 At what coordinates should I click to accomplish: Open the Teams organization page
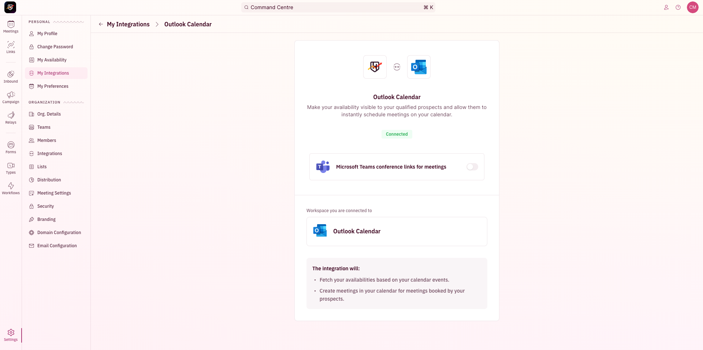click(56, 127)
